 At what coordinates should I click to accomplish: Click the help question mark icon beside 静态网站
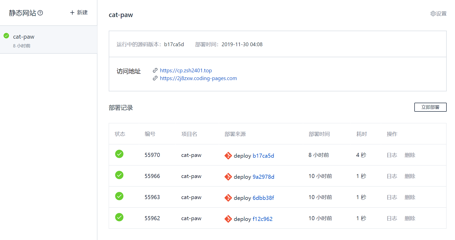(x=40, y=13)
